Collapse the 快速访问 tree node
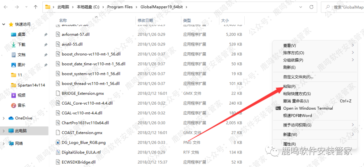The height and width of the screenshot is (167, 364). pos(3,24)
